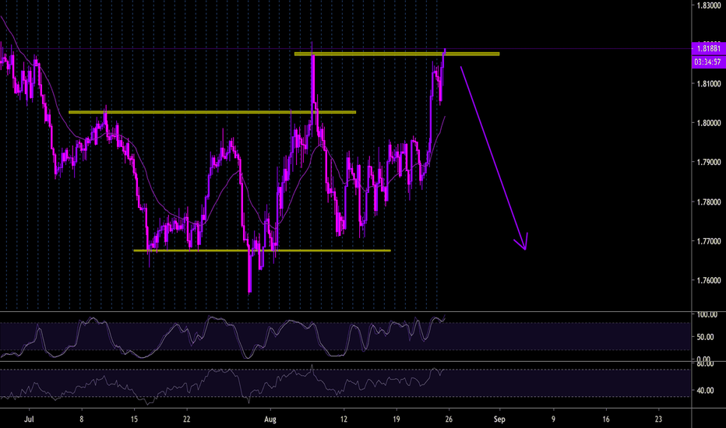Click the 1.79000 price axis label

click(x=709, y=163)
